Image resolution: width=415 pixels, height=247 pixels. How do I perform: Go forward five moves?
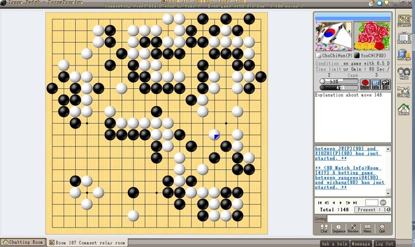[348, 202]
